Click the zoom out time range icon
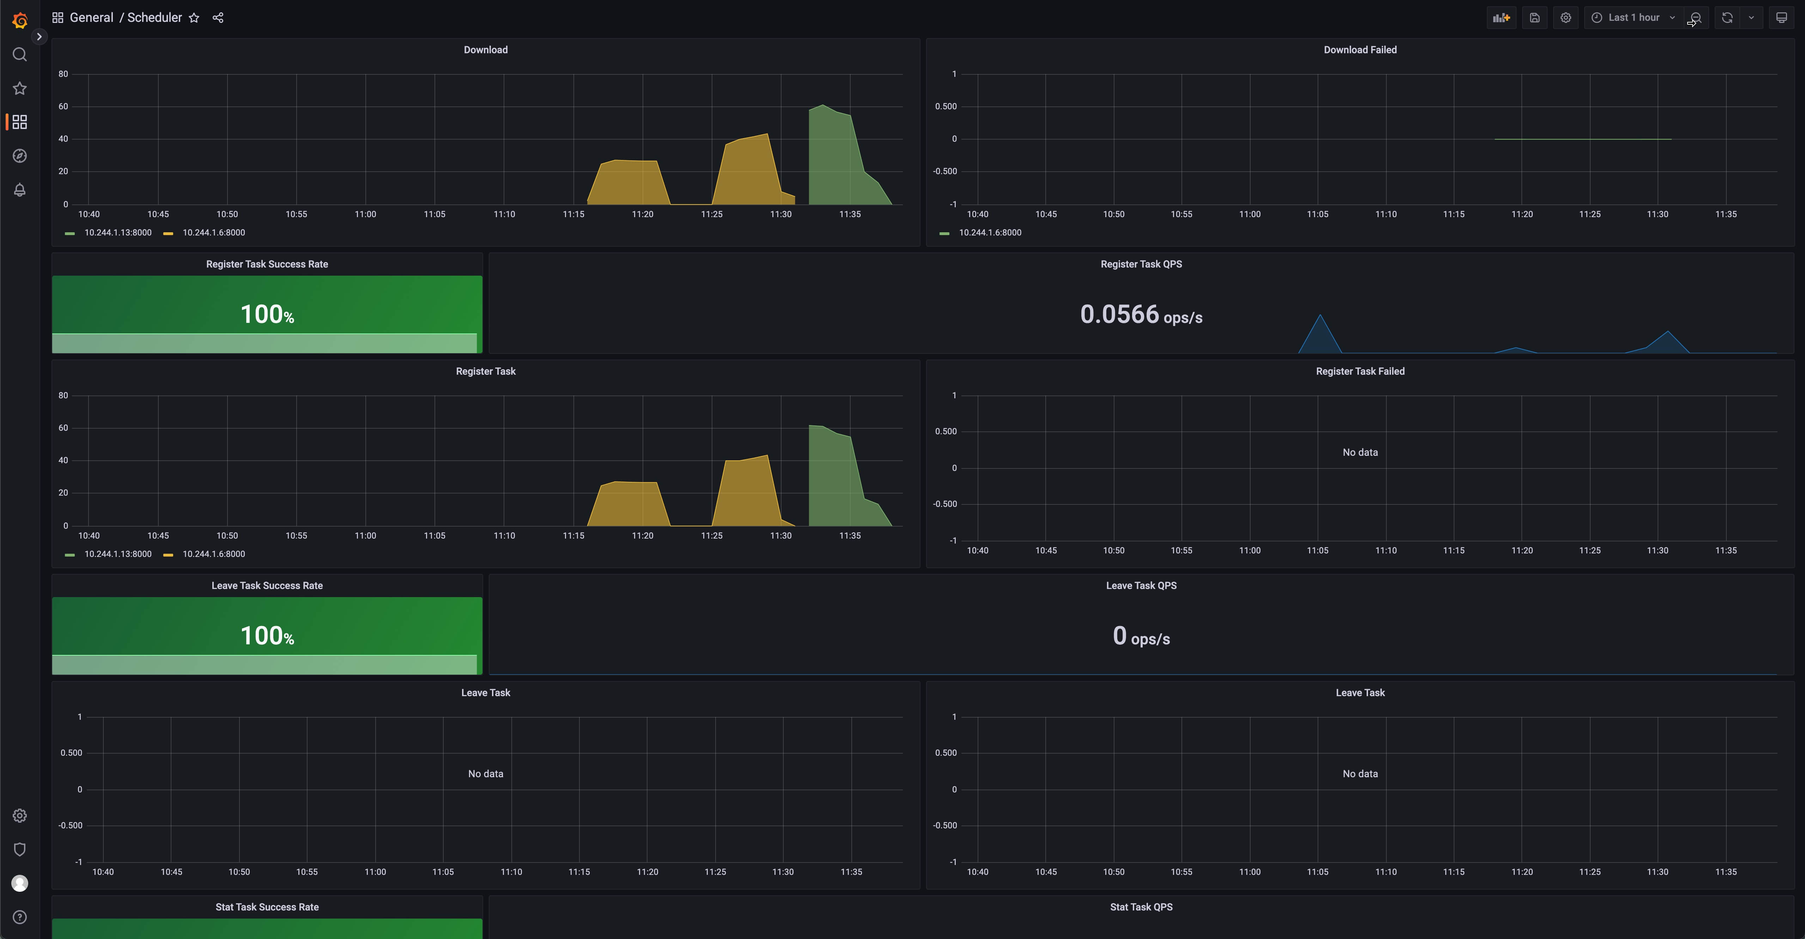1805x939 pixels. tap(1696, 18)
